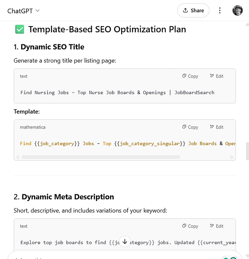The height and width of the screenshot is (259, 249).
Task: Click 'Generate a strong title per listing page' text
Action: point(65,61)
